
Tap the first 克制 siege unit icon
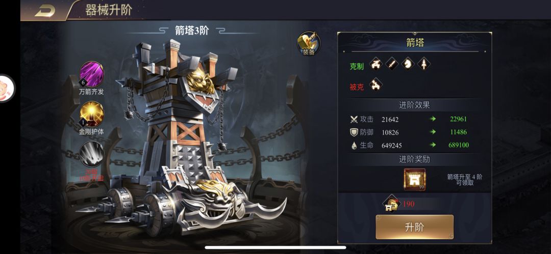pyautogui.click(x=376, y=64)
